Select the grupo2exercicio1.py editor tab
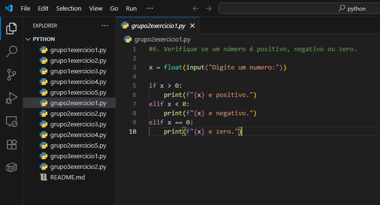 [158, 26]
